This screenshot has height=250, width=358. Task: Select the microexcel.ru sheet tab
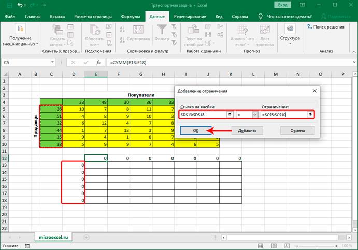53,237
